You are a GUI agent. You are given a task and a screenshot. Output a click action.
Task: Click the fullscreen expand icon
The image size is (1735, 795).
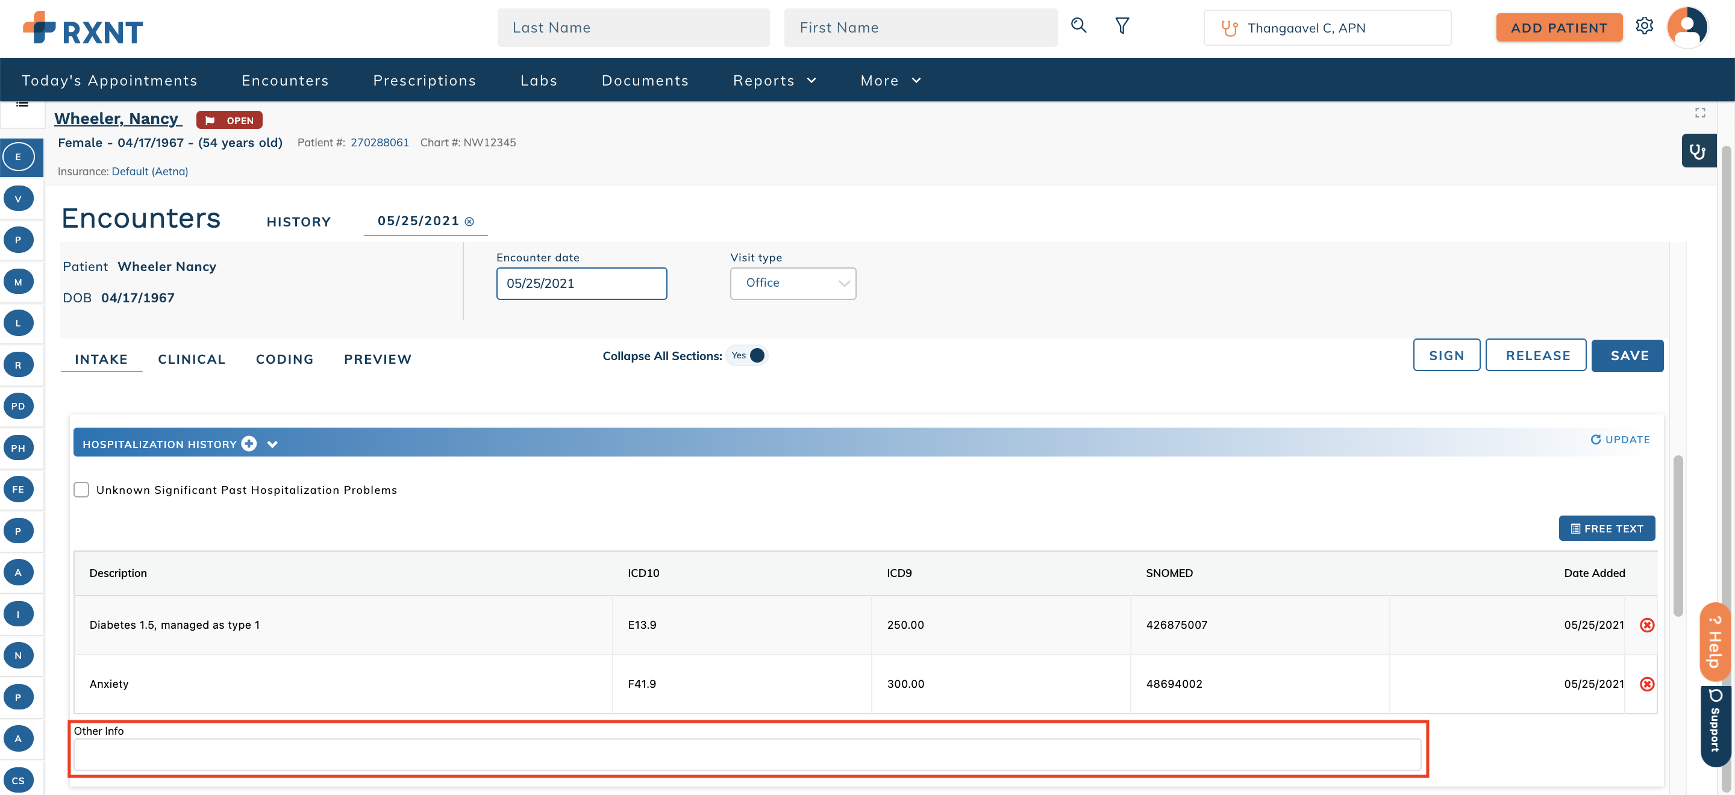pyautogui.click(x=1700, y=113)
